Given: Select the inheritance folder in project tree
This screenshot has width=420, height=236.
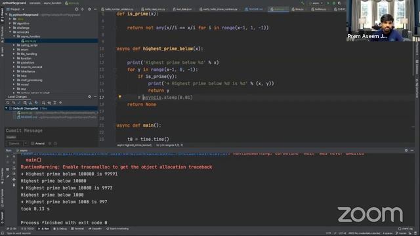Looking at the screenshot, I should [x=28, y=71].
